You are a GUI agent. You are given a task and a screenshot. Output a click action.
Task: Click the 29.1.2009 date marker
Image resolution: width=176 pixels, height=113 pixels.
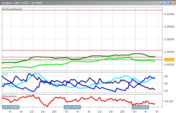pyautogui.click(x=140, y=107)
